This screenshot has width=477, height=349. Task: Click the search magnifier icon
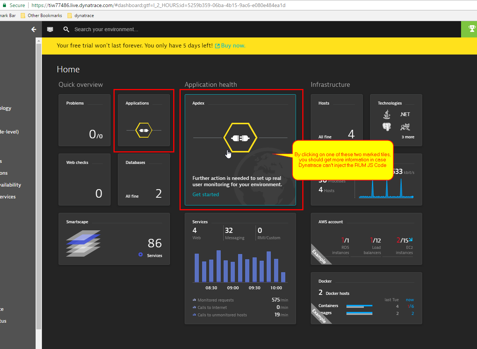pos(66,29)
